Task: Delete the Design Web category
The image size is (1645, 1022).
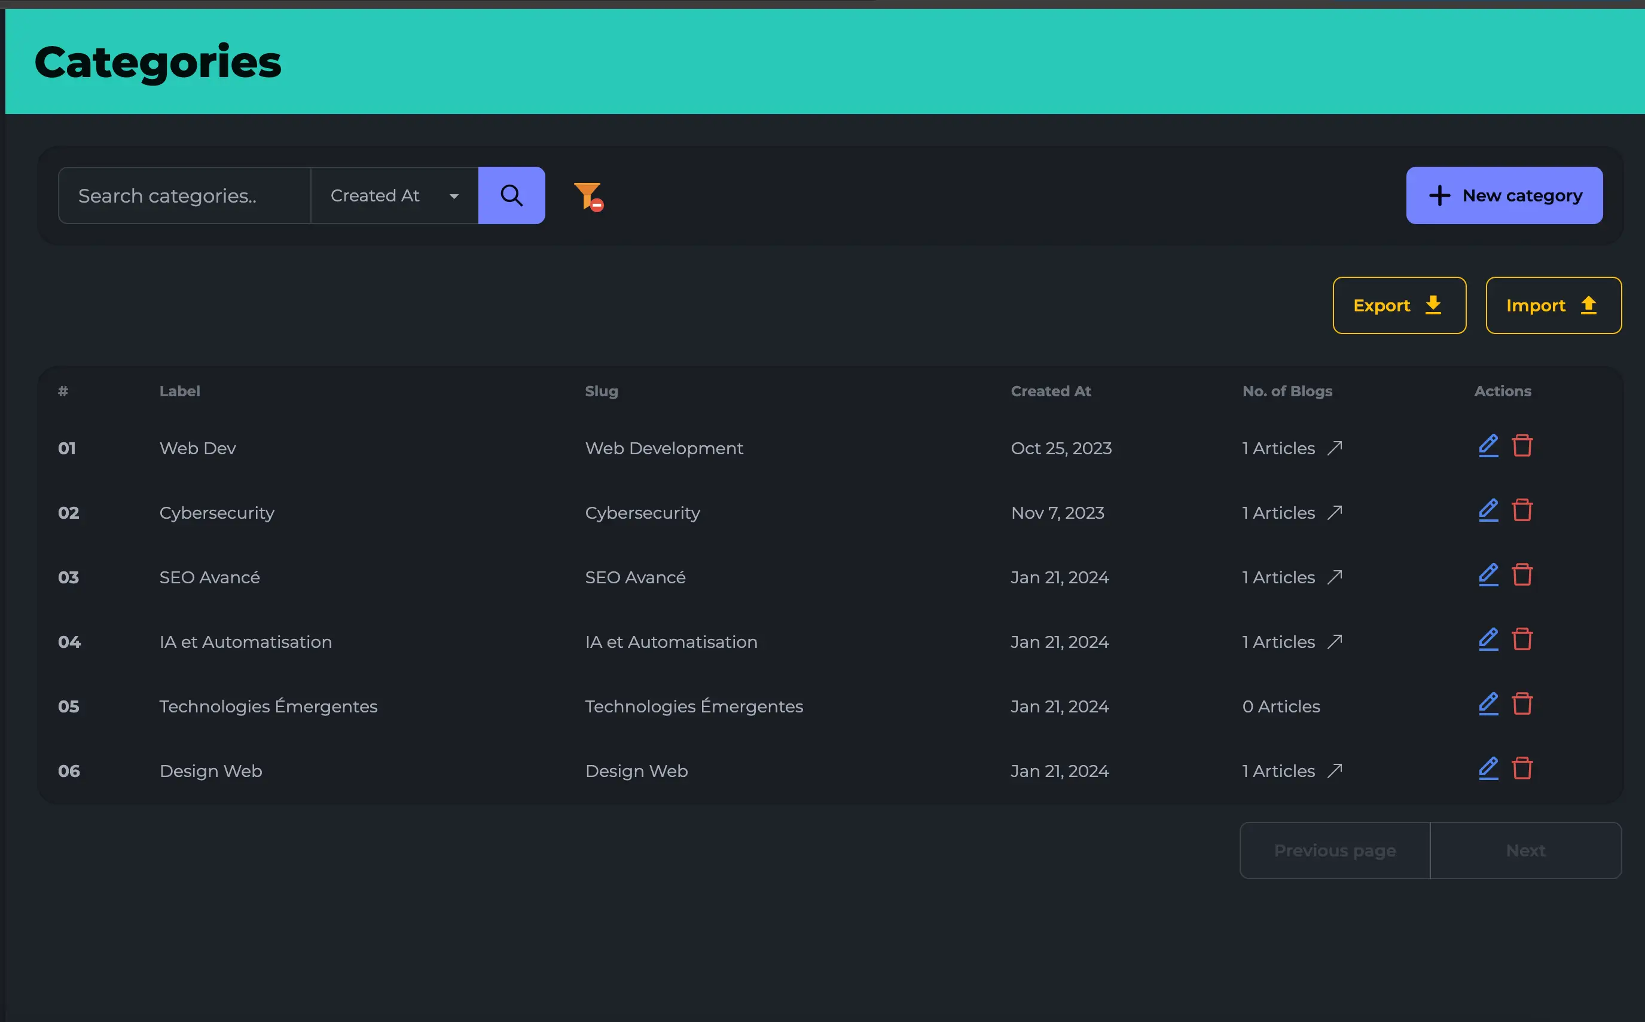Action: point(1522,769)
